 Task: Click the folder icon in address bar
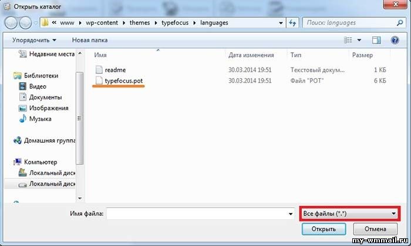coord(45,23)
